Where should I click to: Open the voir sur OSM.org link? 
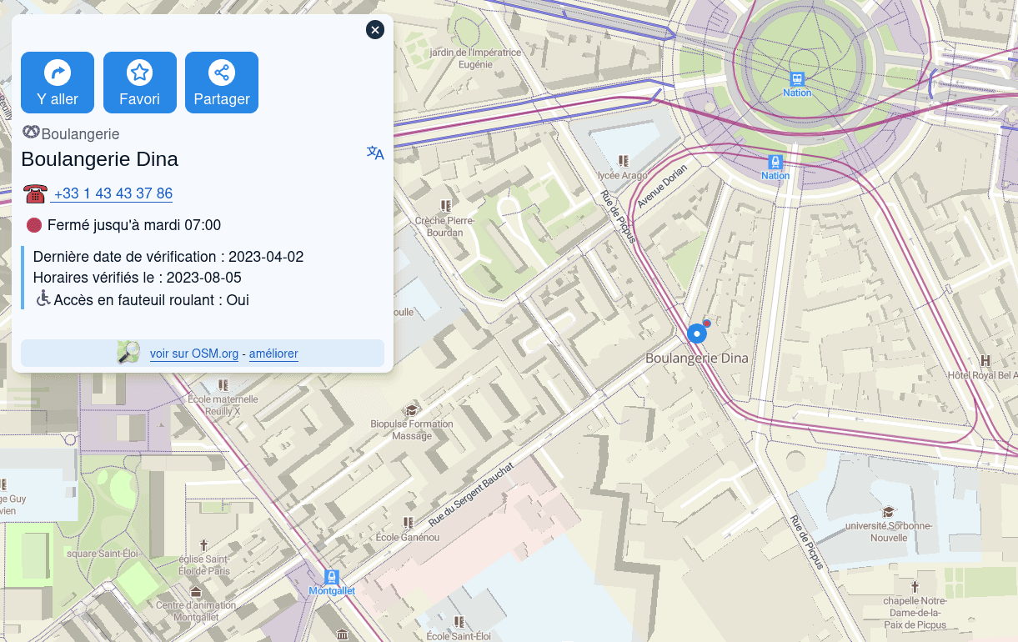(x=194, y=354)
